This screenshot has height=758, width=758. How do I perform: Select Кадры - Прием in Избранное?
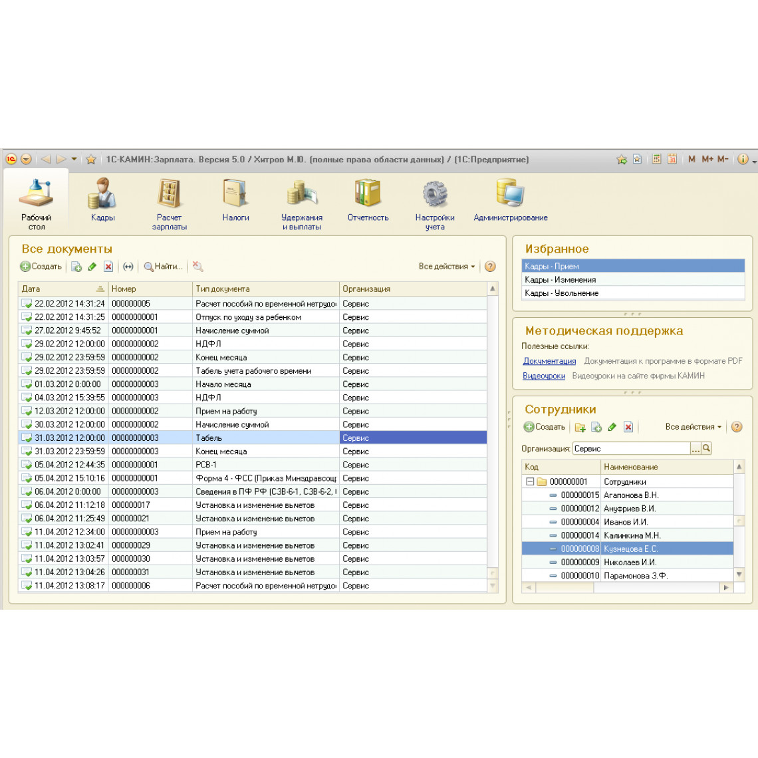tap(633, 266)
